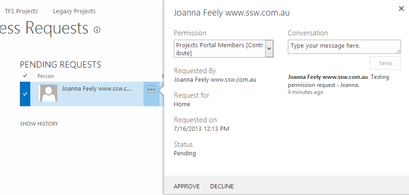The width and height of the screenshot is (409, 195).
Task: Uncheck the selected Joanna Feely request row
Action: (x=25, y=93)
